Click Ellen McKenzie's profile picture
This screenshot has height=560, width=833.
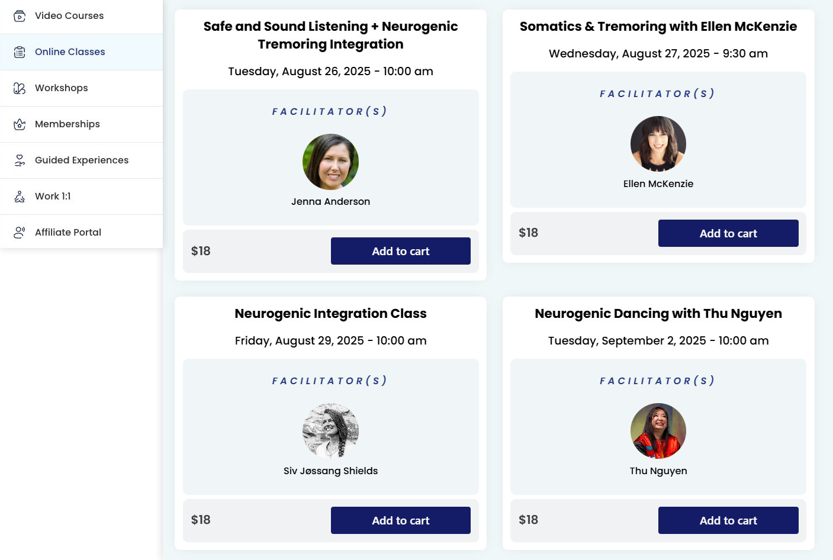tap(658, 144)
